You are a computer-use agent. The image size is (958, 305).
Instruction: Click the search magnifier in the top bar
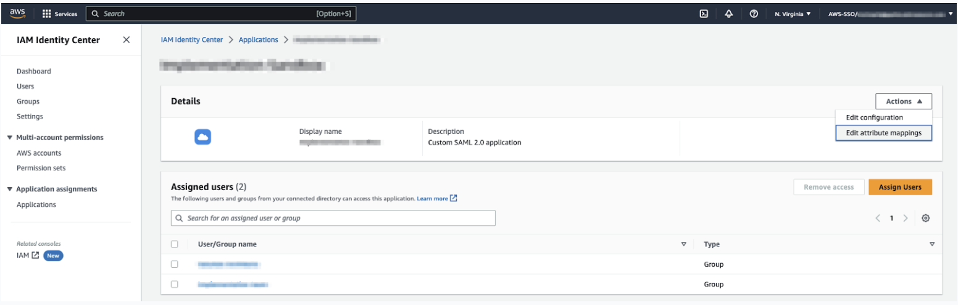(96, 14)
